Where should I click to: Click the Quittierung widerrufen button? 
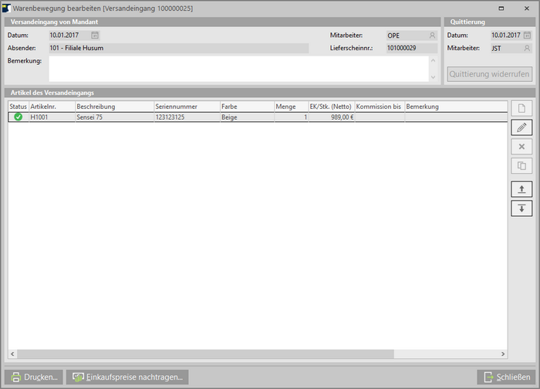(x=490, y=75)
